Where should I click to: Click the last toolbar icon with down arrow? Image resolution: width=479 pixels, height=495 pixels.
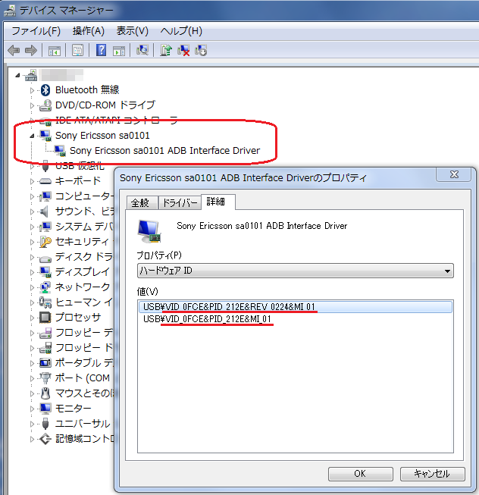pos(201,51)
